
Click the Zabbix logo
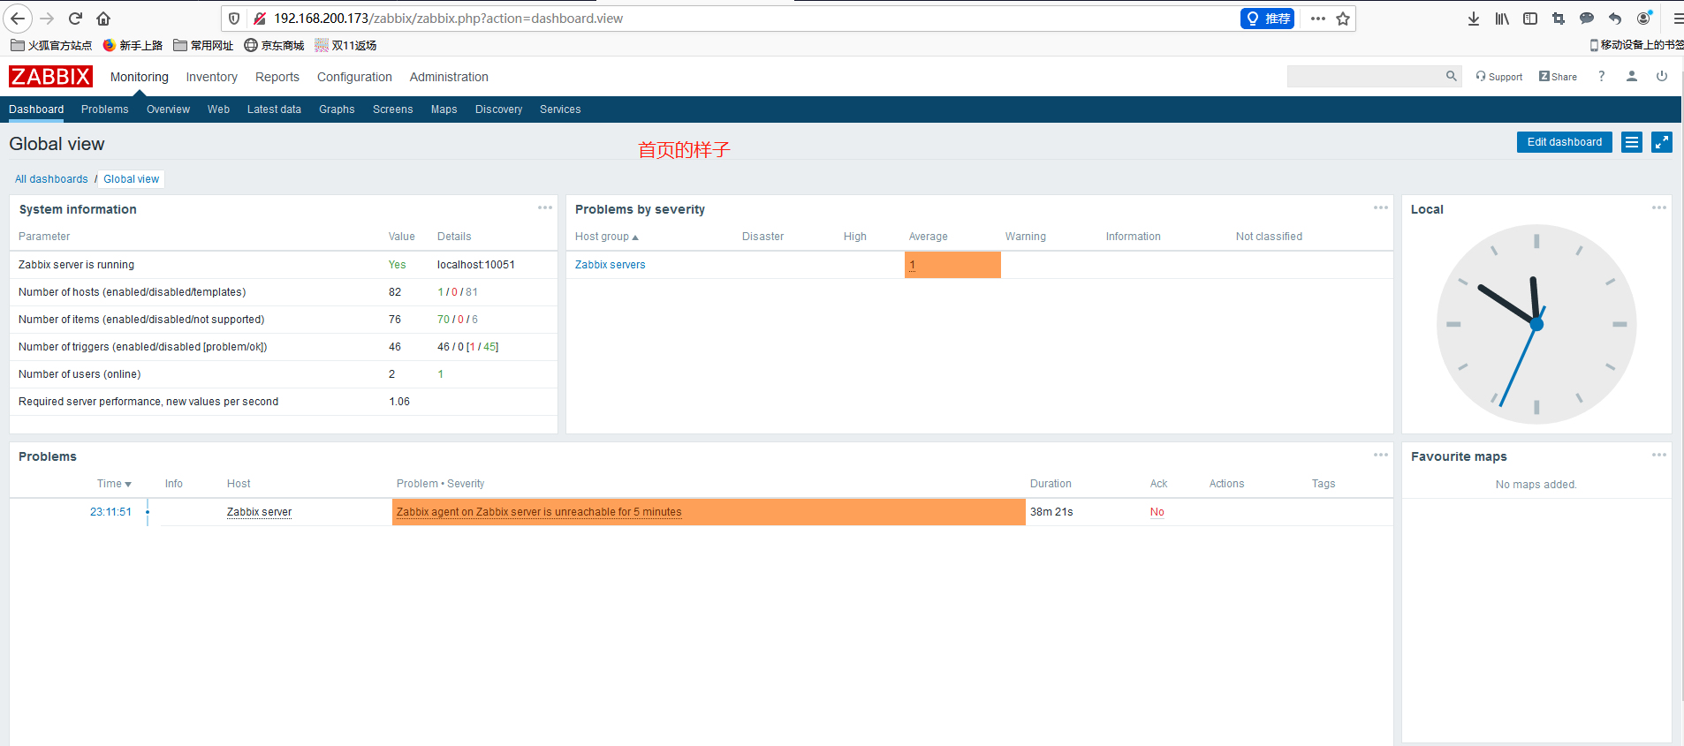pyautogui.click(x=50, y=77)
